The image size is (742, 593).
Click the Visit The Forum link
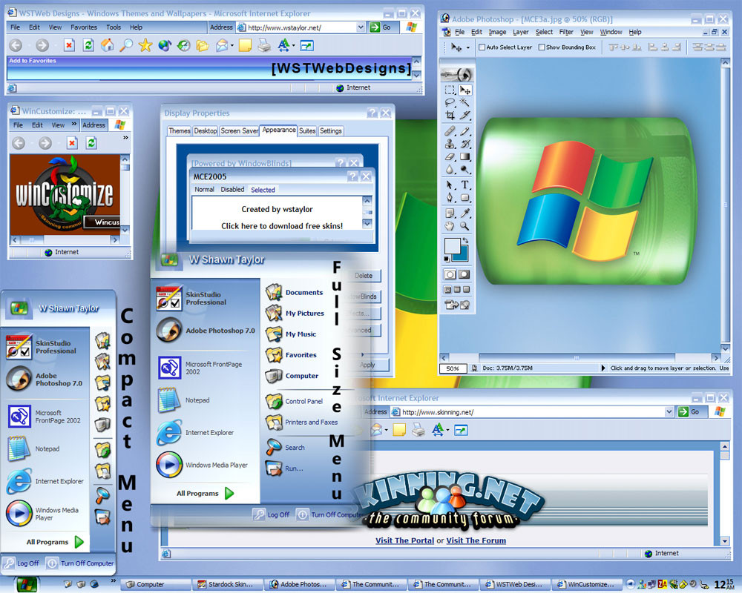pyautogui.click(x=476, y=540)
